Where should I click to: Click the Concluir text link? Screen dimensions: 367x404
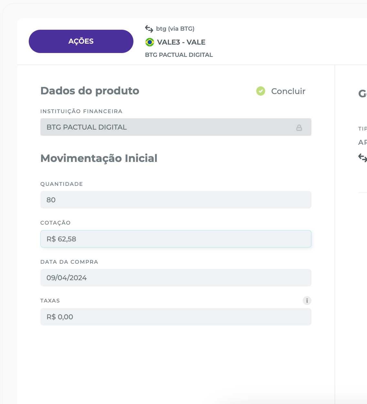pyautogui.click(x=288, y=91)
